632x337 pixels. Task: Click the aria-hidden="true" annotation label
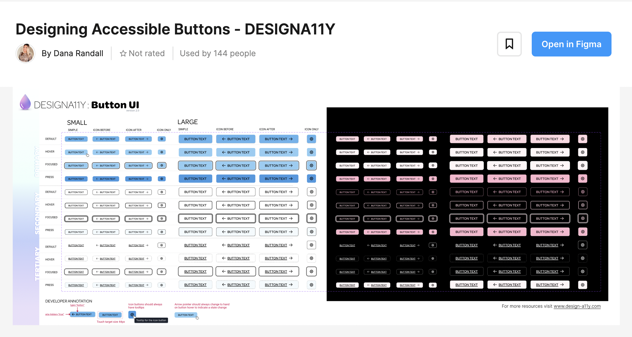(55, 314)
